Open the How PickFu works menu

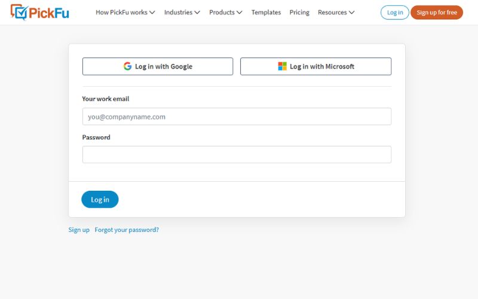(121, 13)
